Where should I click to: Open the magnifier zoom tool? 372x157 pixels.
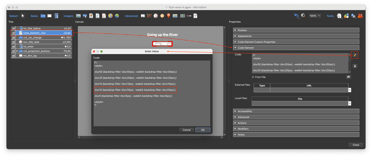303,16
